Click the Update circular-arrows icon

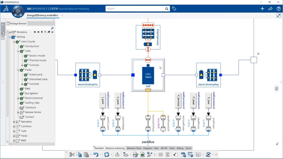click(x=107, y=155)
